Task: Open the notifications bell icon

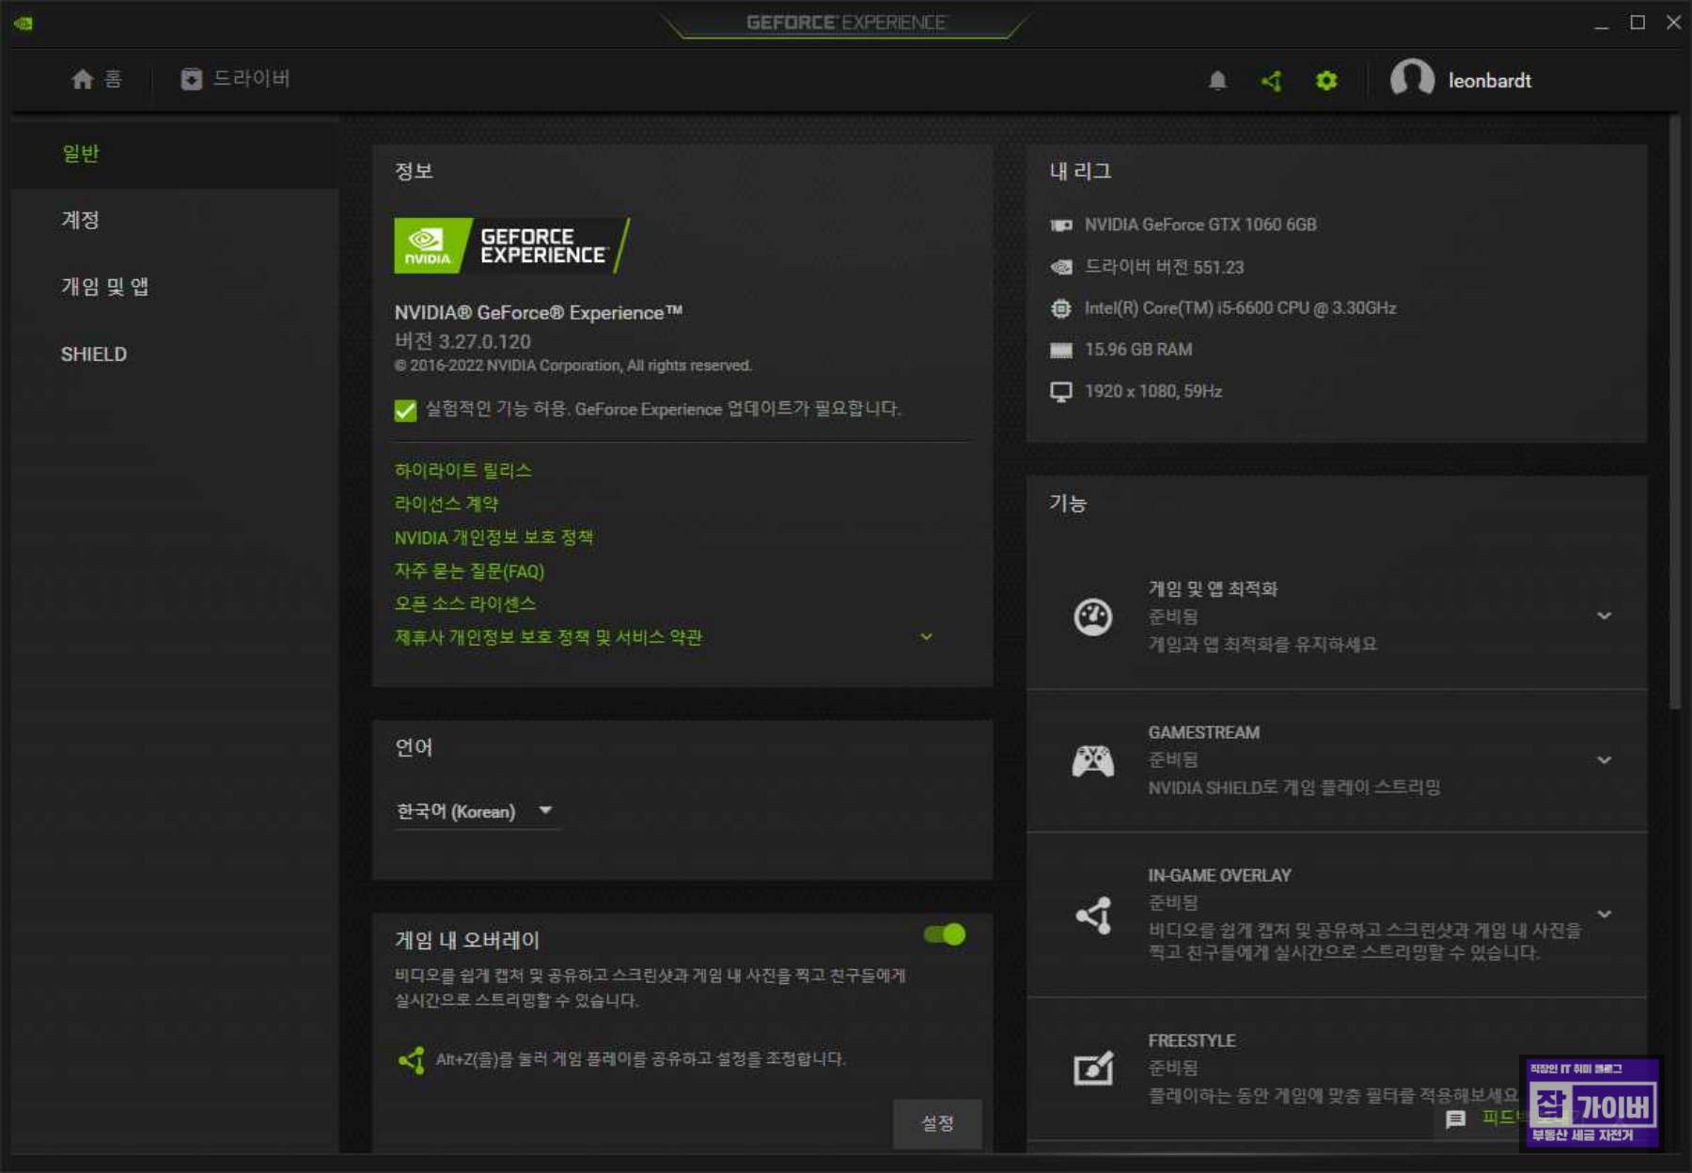Action: click(x=1217, y=81)
